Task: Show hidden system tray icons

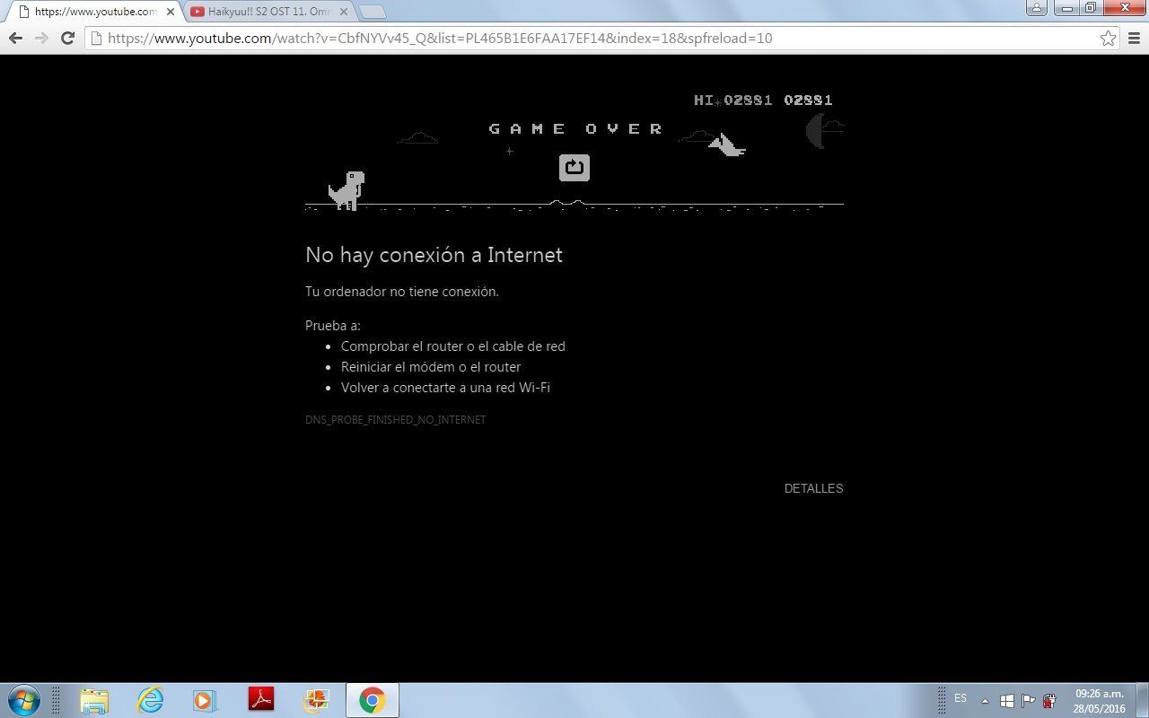Action: point(985,701)
